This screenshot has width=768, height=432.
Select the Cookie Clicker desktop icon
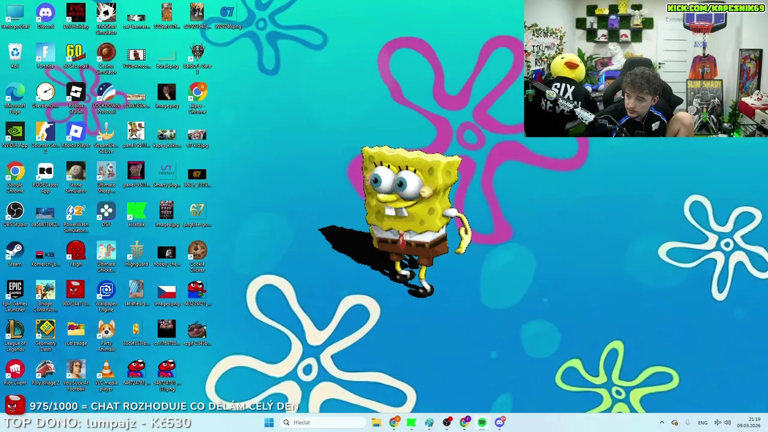tap(197, 256)
